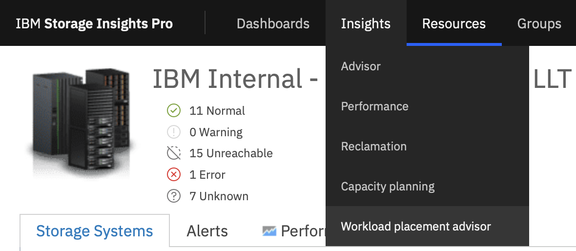Screen dimensions: 576x251
Task: Choose Performance in the Insights dropdown
Action: [374, 106]
